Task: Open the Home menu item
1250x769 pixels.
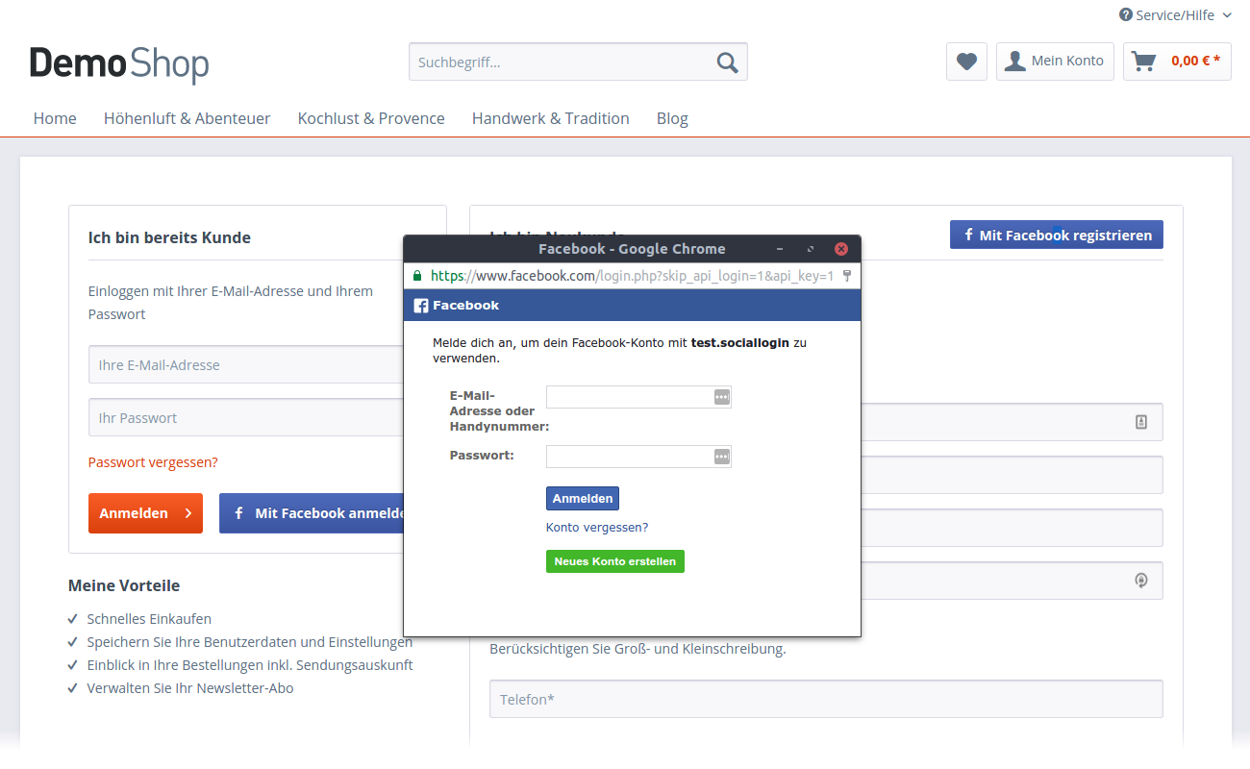Action: click(55, 118)
